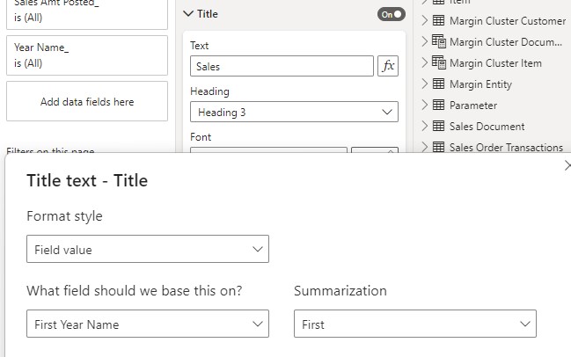Screen dimensions: 571x357
Task: Click the Parameter table icon
Action: click(438, 105)
